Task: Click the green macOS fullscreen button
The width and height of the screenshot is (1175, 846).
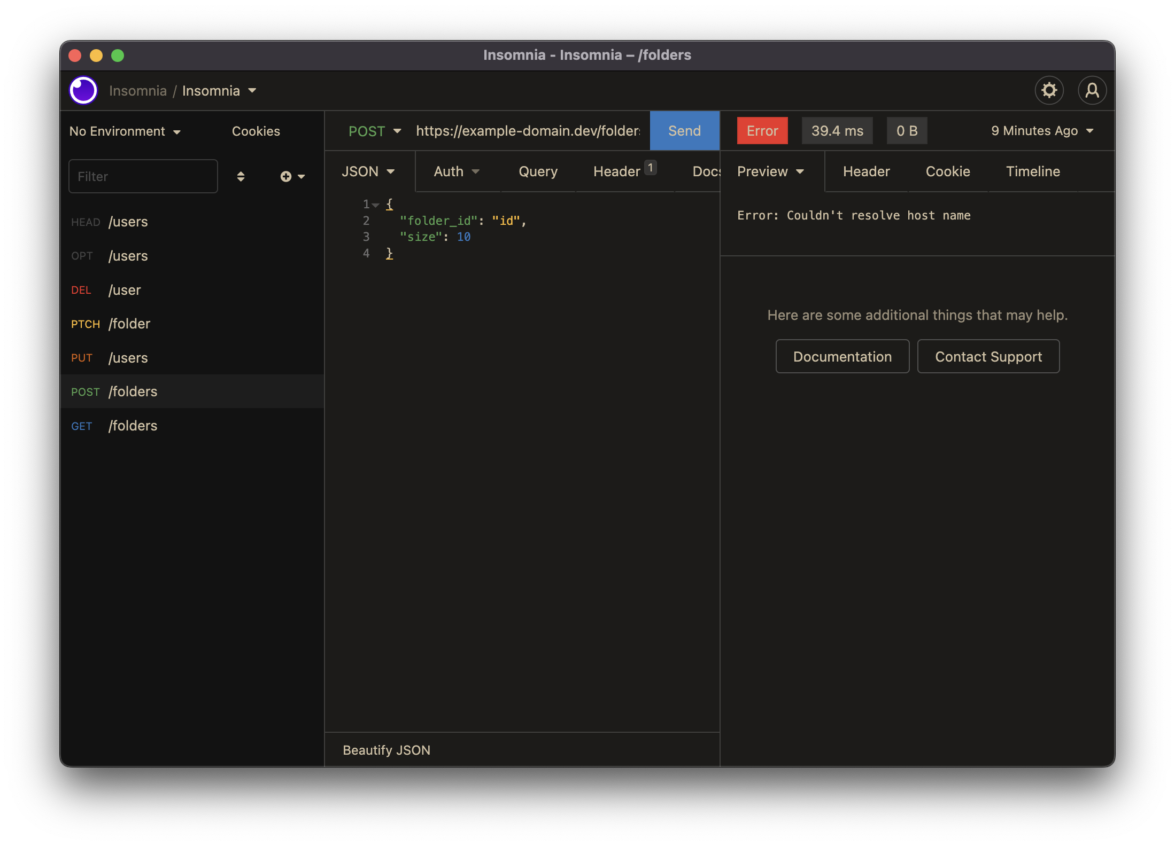Action: 118,56
